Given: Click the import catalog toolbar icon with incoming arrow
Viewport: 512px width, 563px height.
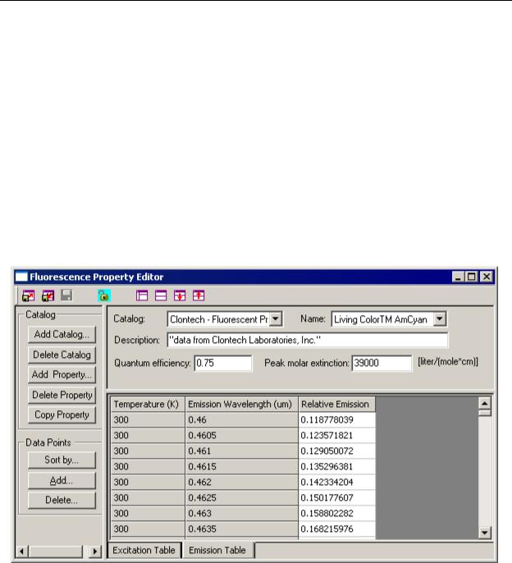Looking at the screenshot, I should click(48, 295).
